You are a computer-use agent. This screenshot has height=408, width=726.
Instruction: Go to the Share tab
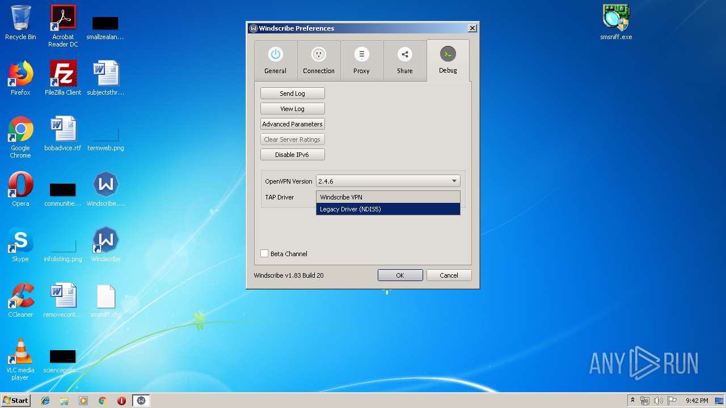pyautogui.click(x=404, y=61)
